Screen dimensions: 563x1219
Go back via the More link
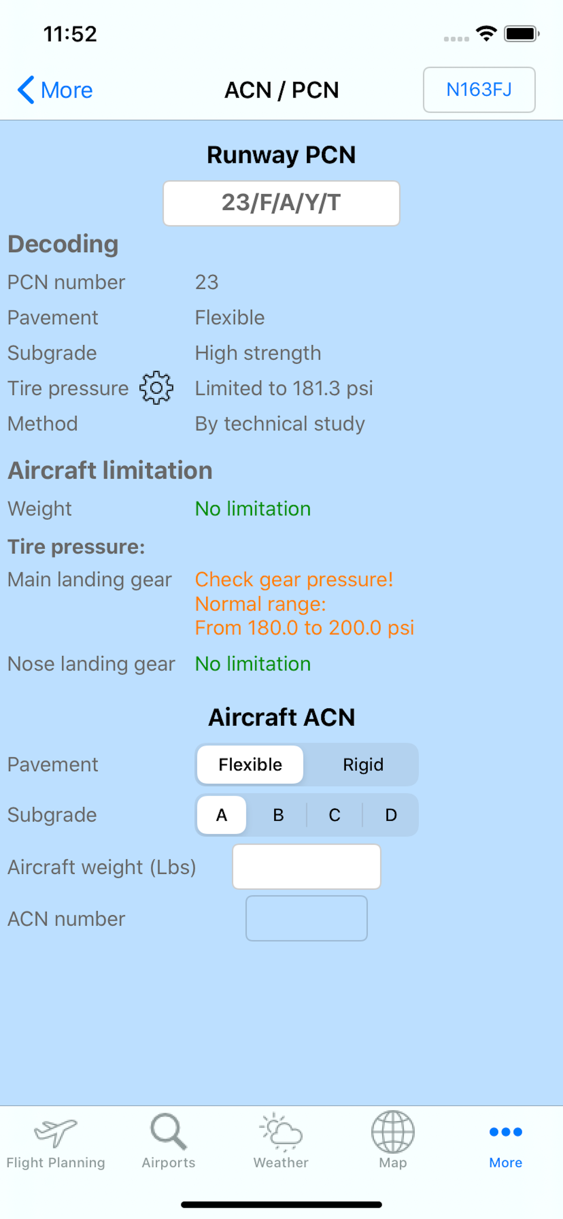67,90
